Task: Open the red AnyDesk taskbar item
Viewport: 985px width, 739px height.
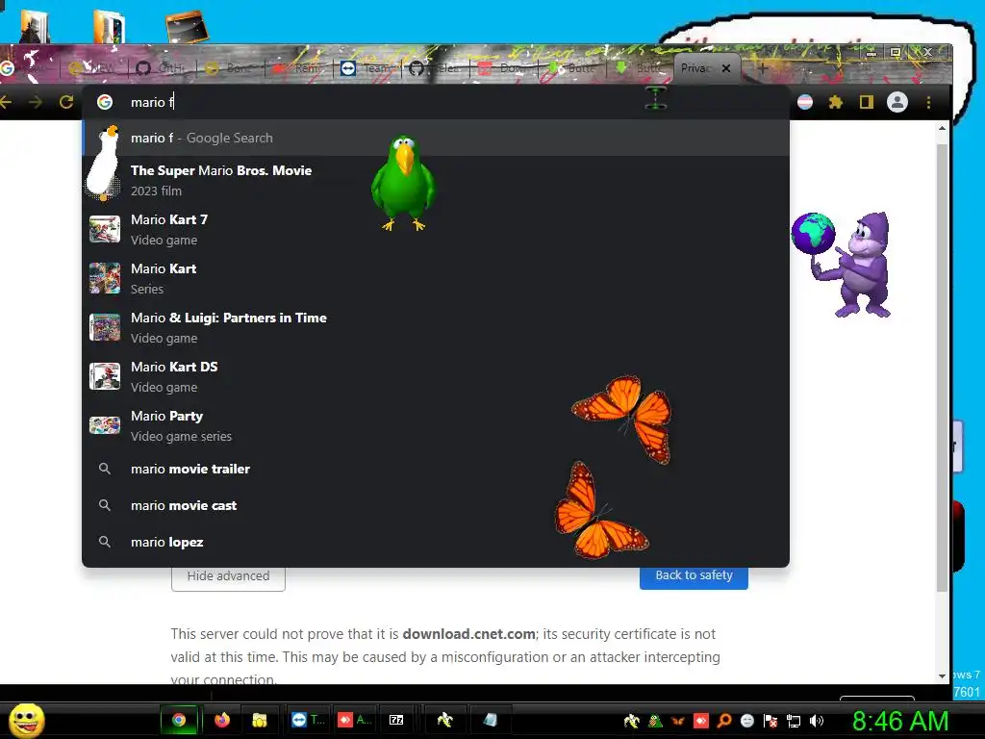Action: tap(354, 720)
